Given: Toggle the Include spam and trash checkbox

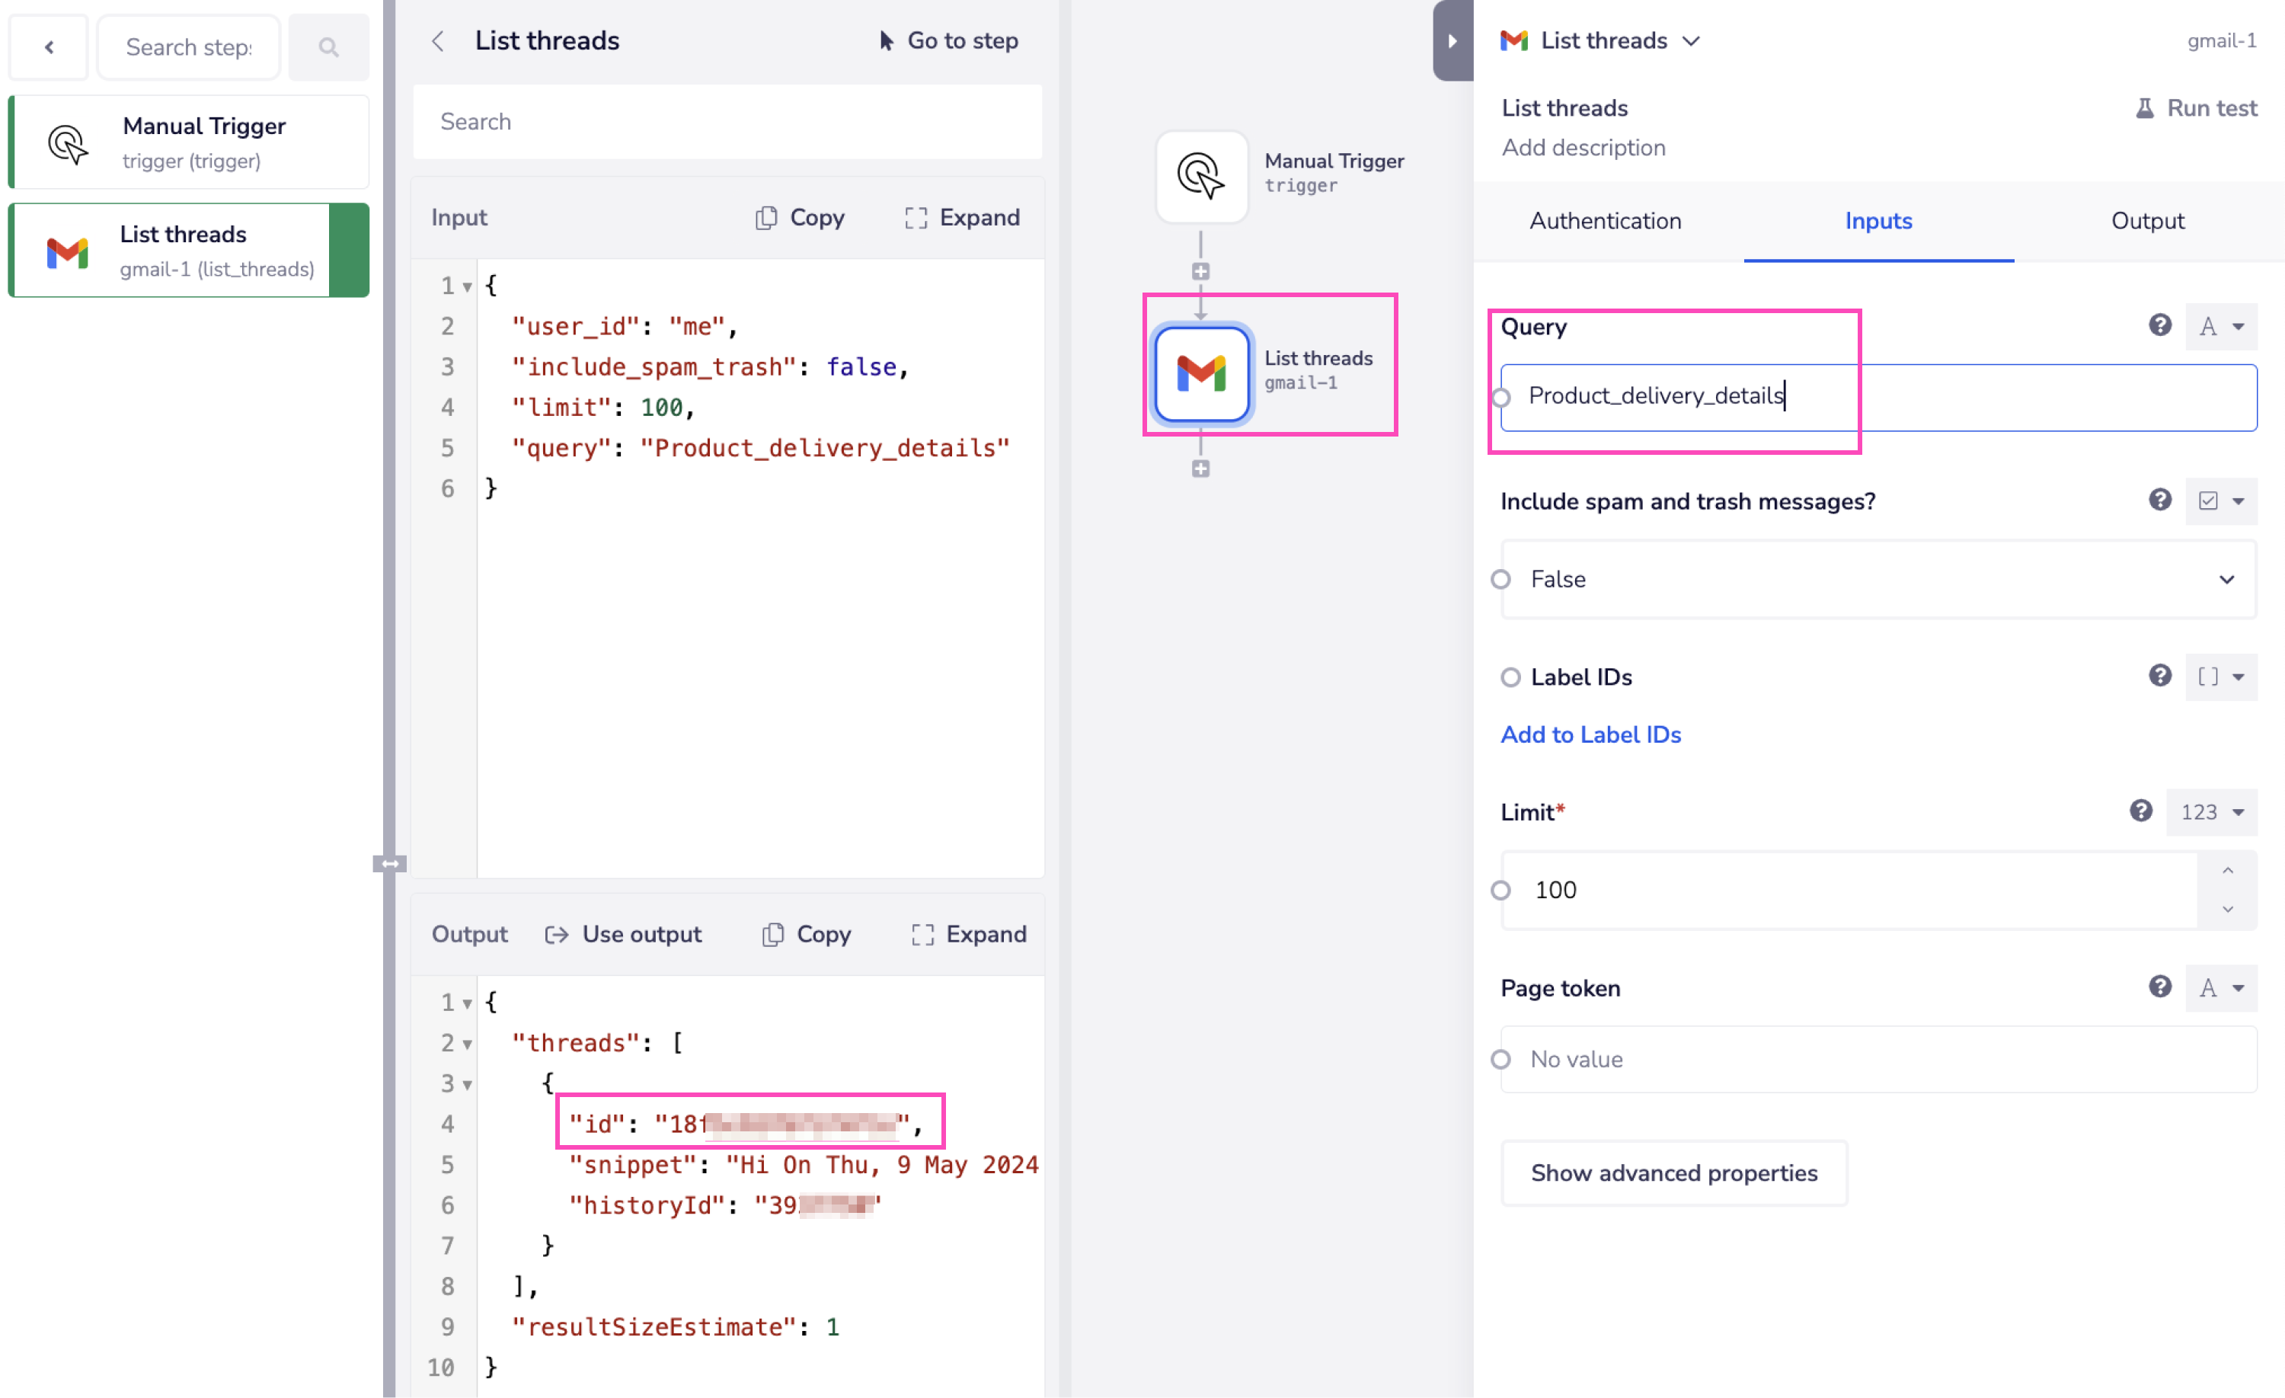Looking at the screenshot, I should 2210,501.
